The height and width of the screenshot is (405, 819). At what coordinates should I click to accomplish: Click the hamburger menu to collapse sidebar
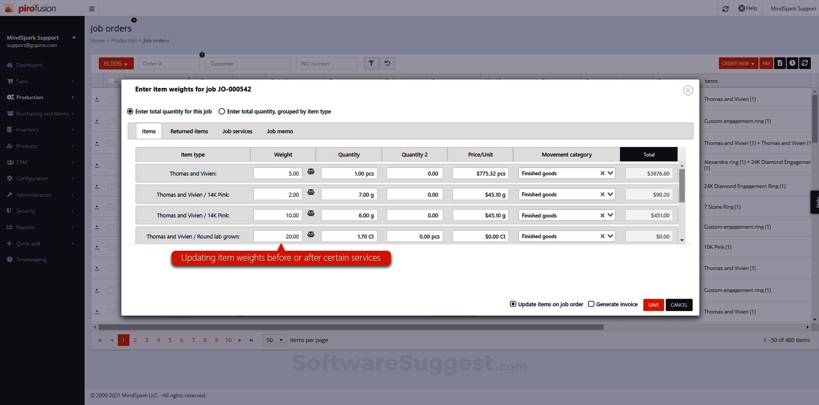[x=91, y=8]
